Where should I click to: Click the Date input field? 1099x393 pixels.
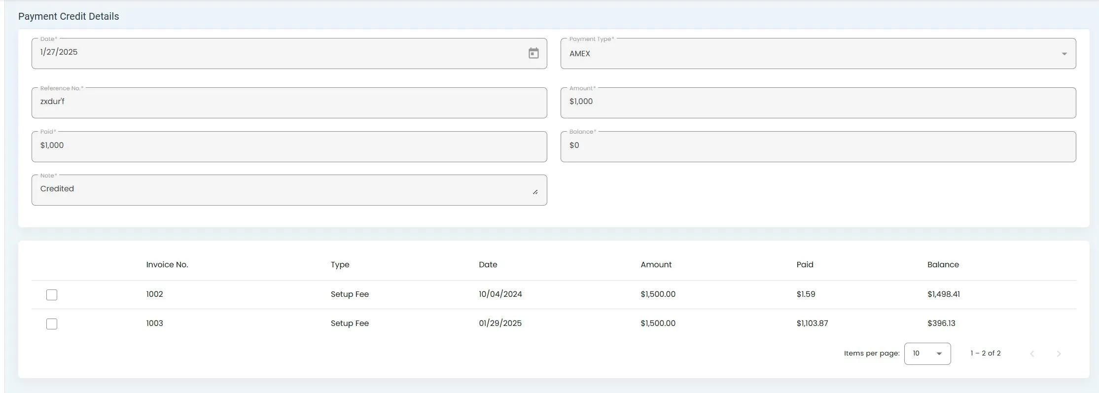[276, 53]
